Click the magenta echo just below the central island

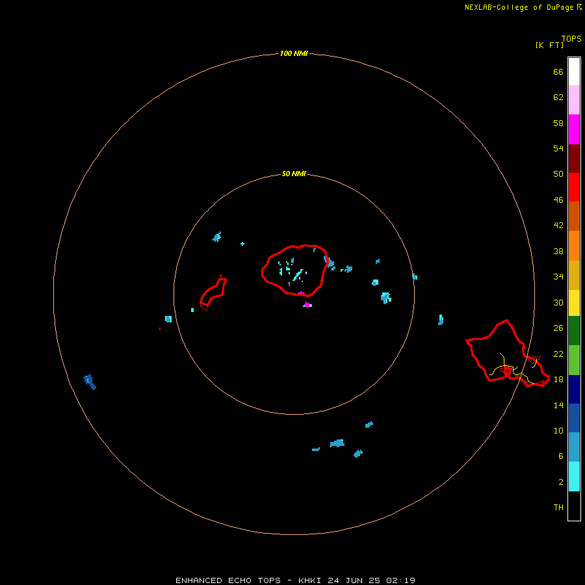point(307,305)
